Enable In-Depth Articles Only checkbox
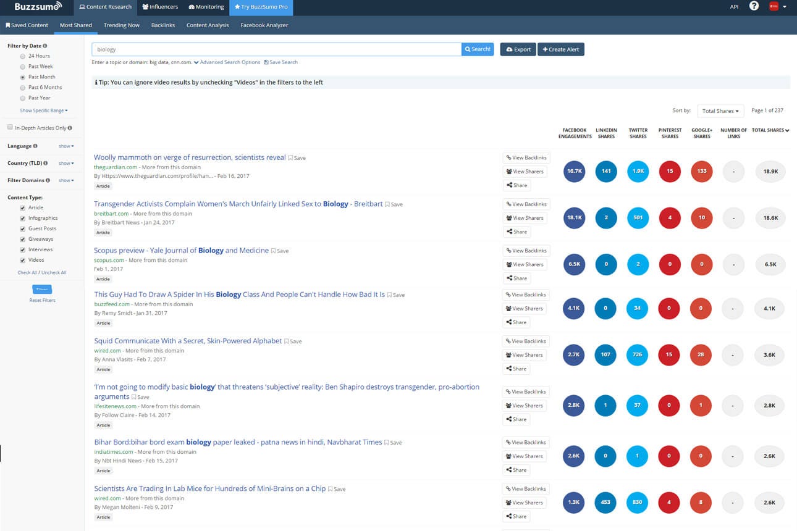Viewport: 797px width, 531px height. click(10, 127)
